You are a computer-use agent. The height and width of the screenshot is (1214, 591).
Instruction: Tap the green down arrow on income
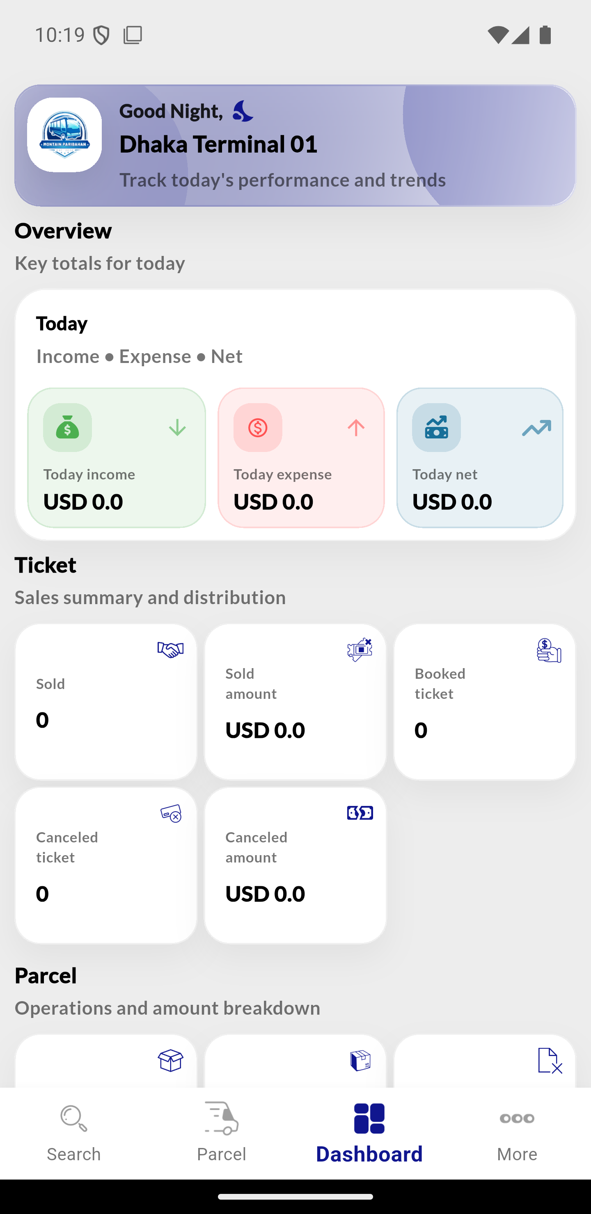click(x=177, y=427)
